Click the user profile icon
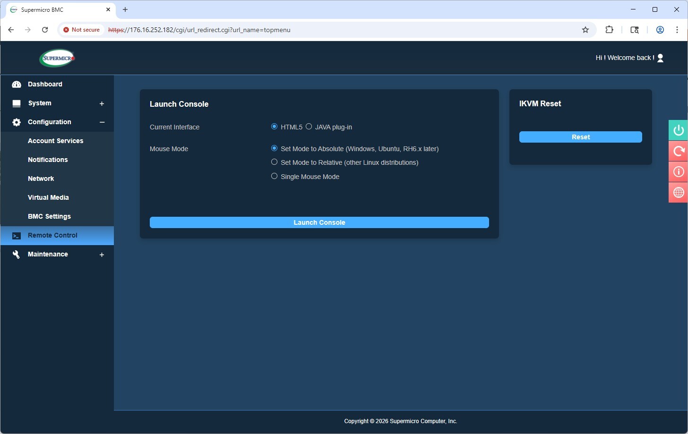 tap(660, 58)
